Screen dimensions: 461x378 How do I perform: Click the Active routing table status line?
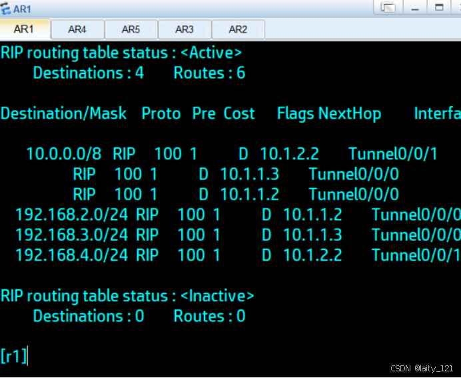click(121, 53)
